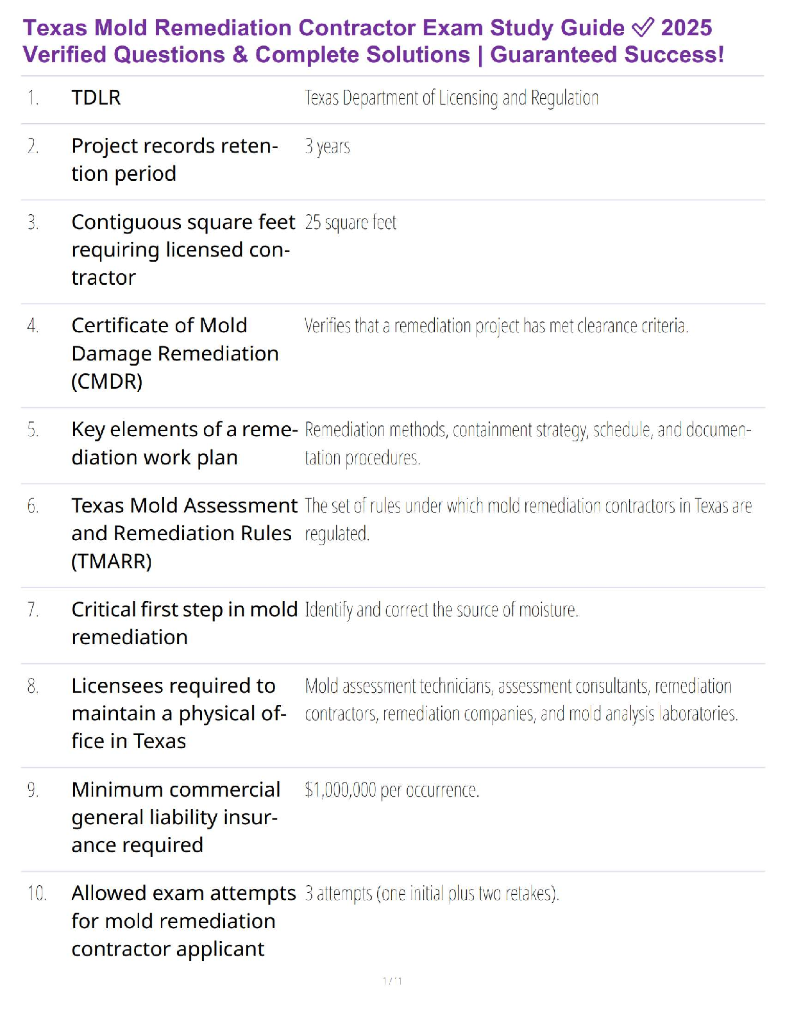Select Allowed exam attempts term

click(183, 920)
